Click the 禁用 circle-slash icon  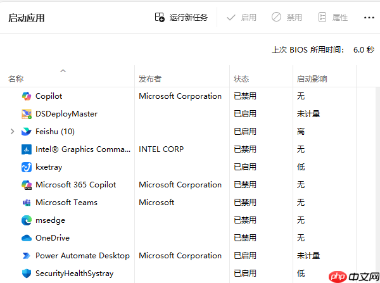pyautogui.click(x=276, y=17)
